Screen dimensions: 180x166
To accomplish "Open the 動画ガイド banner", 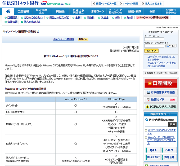I will [x=161, y=99].
